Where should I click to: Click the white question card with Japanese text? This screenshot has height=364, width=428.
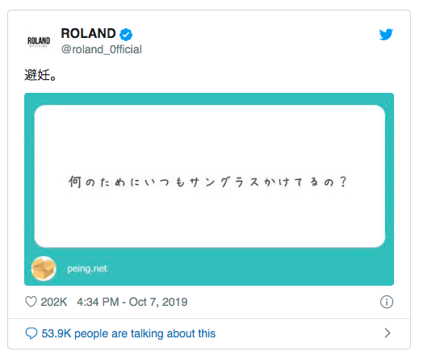coord(210,176)
